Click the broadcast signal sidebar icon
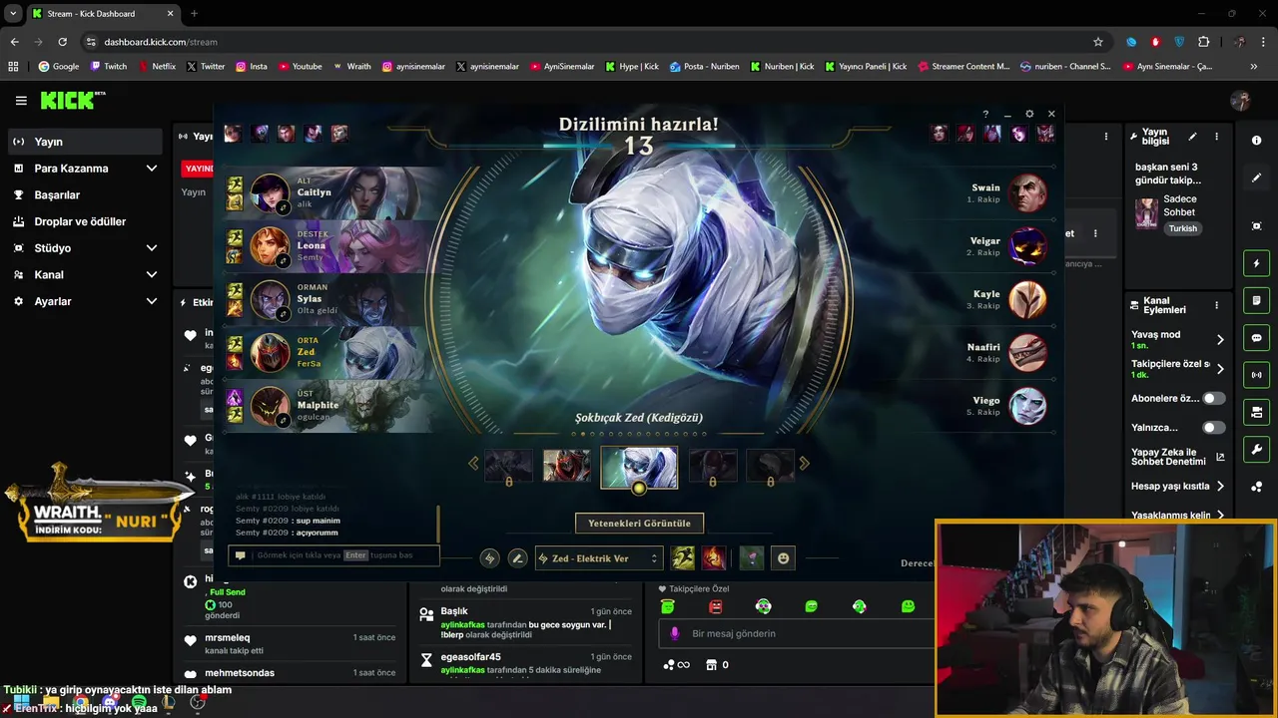Image resolution: width=1278 pixels, height=718 pixels. click(1256, 375)
